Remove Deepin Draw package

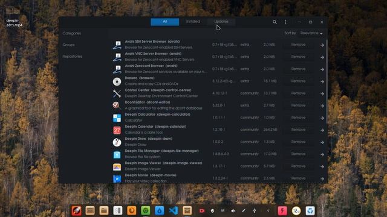298,142
